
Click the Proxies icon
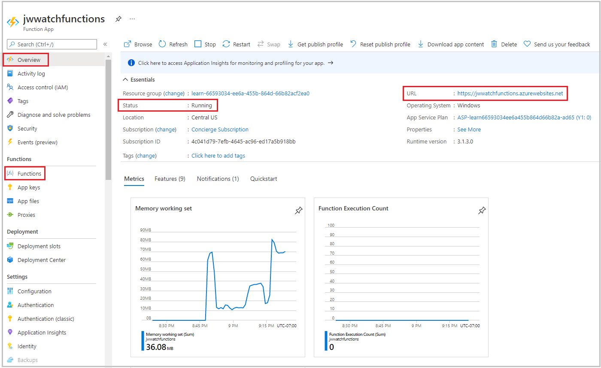[x=10, y=215]
